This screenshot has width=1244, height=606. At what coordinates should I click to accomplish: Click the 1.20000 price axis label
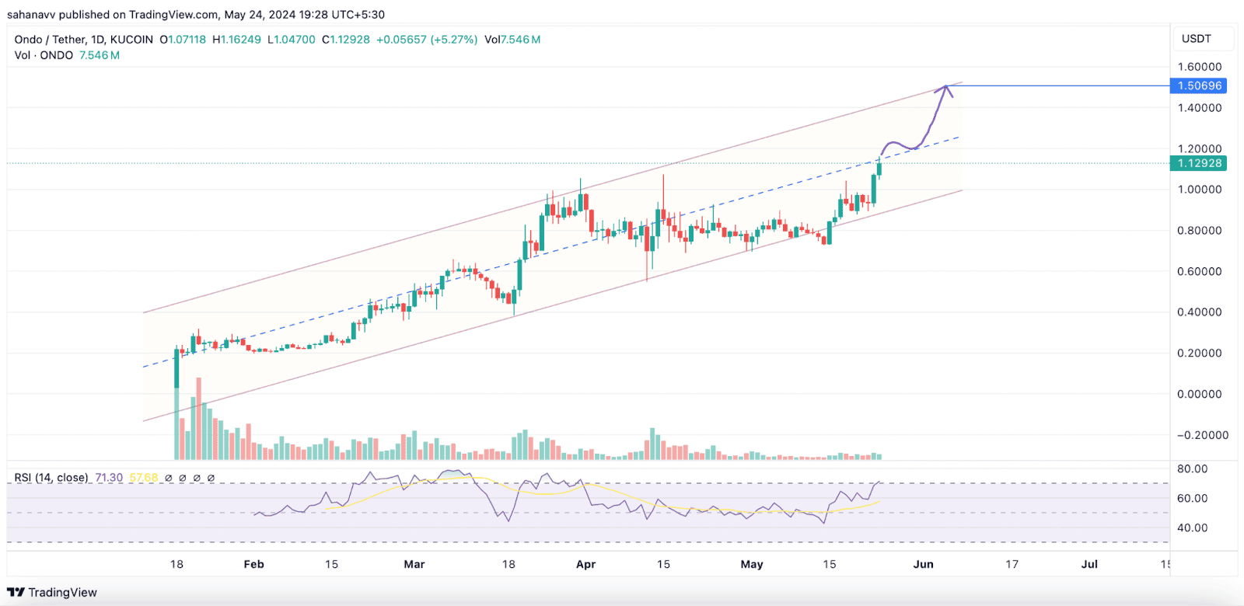coord(1199,148)
